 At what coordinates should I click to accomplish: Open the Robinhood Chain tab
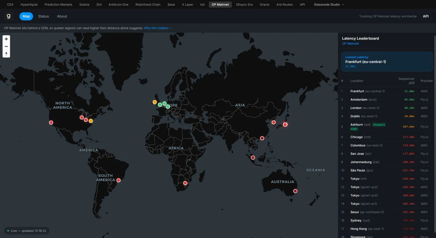[x=148, y=5]
